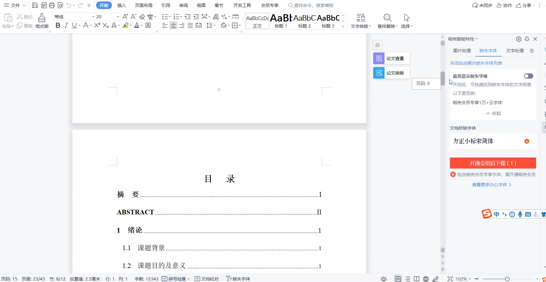546x282 pixels.
Task: Click the print icon in quick access toolbar
Action: [x=52, y=5]
